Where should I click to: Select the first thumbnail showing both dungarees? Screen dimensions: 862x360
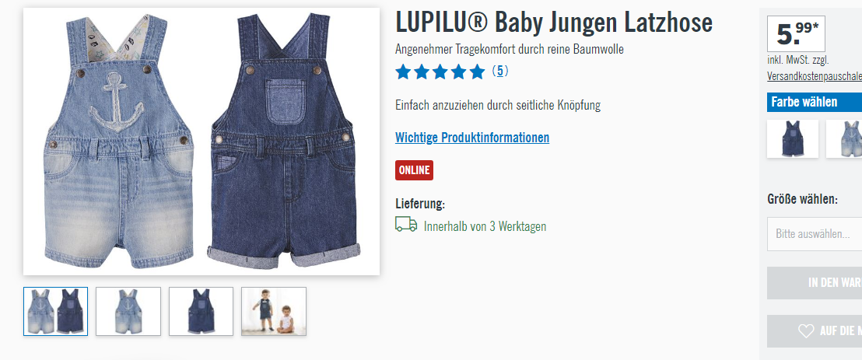click(x=55, y=311)
